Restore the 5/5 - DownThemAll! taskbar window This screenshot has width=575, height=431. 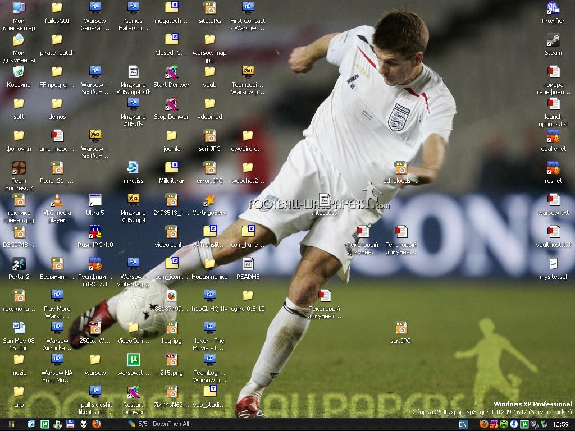tap(159, 424)
